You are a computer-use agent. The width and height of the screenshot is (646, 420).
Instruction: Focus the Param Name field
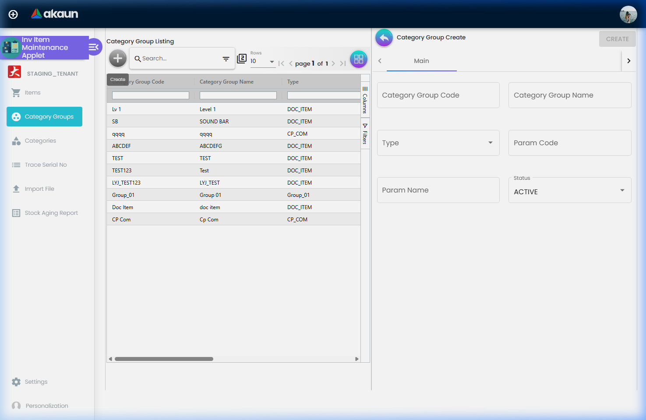coord(438,190)
